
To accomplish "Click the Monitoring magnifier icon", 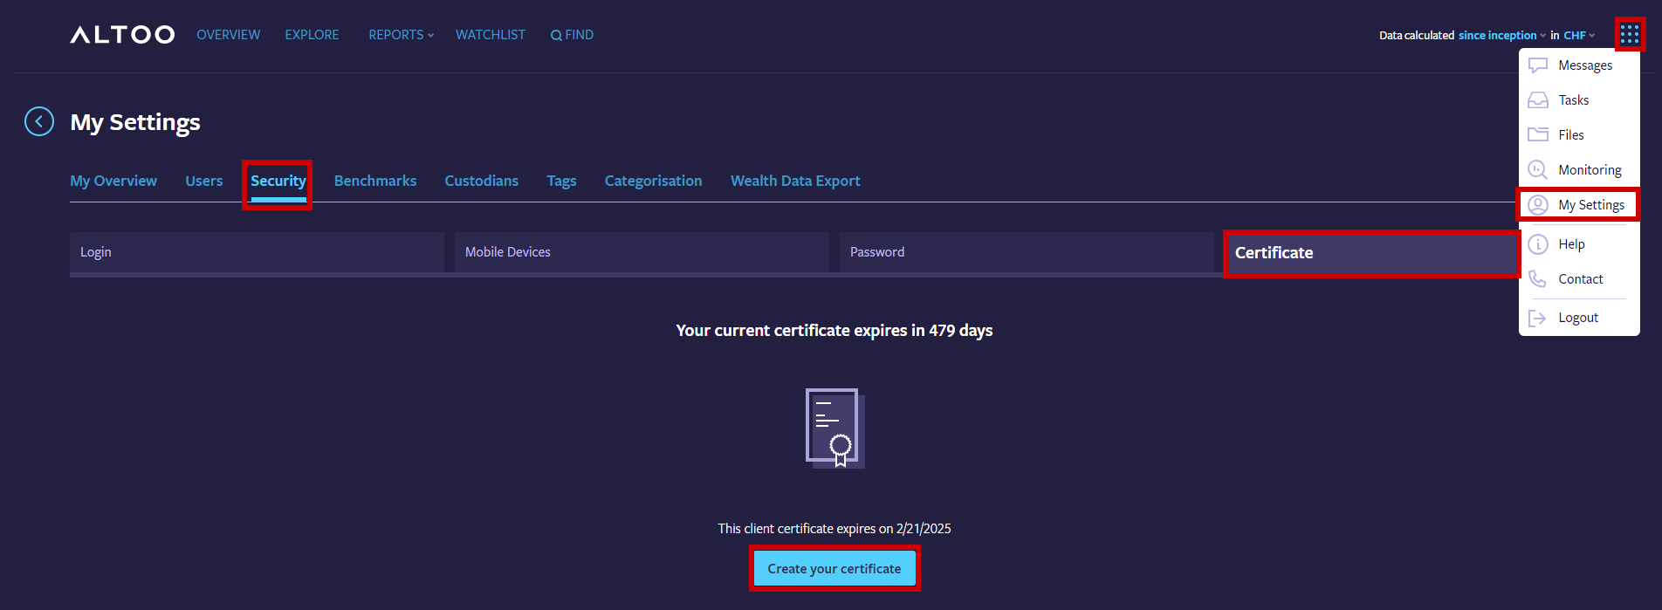I will [x=1538, y=169].
